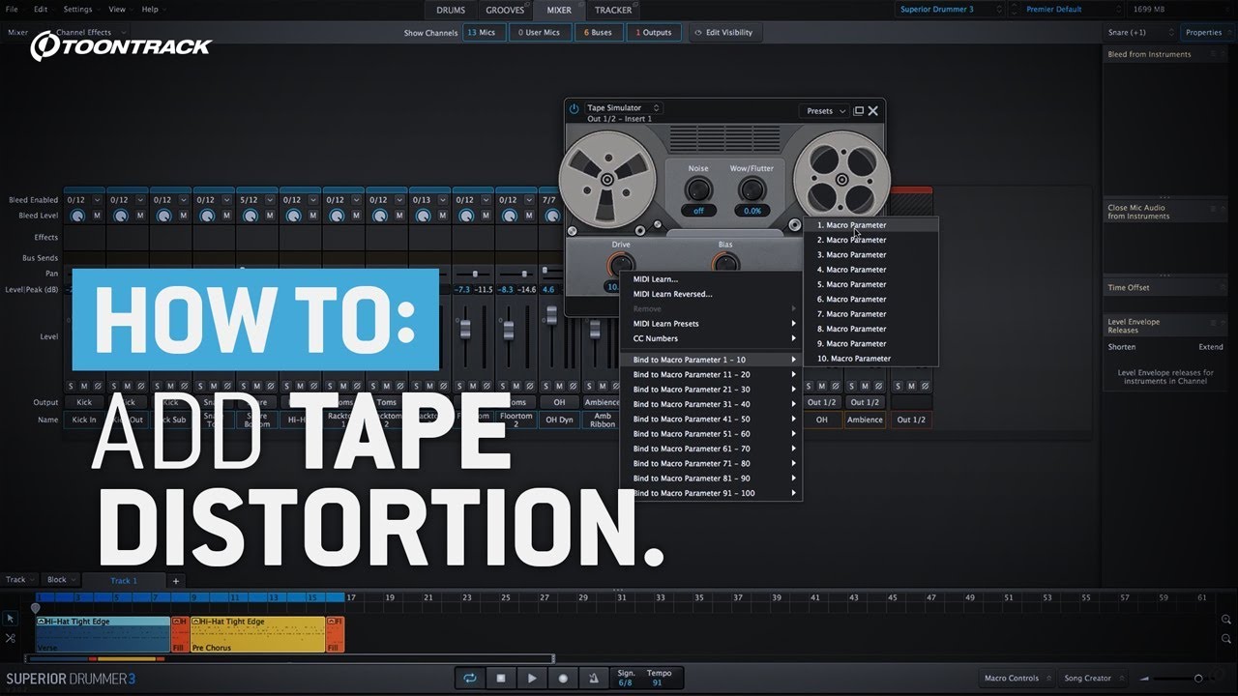Screen dimensions: 1238x696
Task: Click the upper zoom magnifier on the timeline
Action: pyautogui.click(x=1226, y=620)
